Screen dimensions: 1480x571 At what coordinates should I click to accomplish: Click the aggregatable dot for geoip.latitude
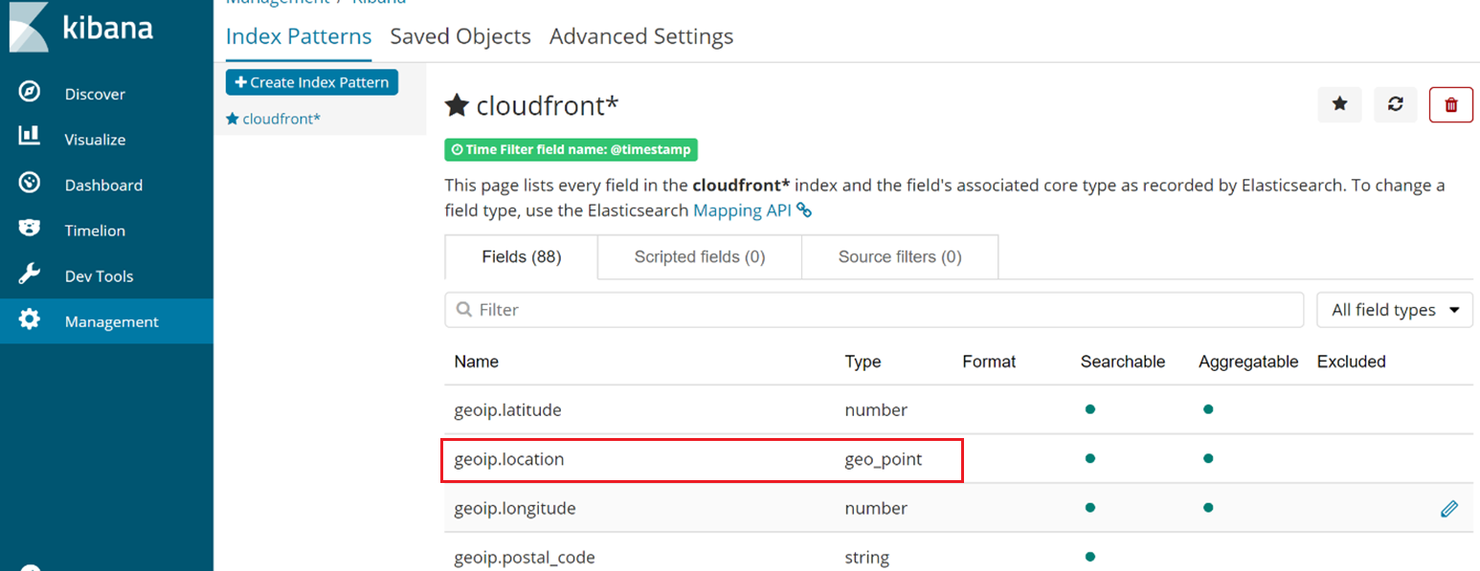click(1208, 409)
